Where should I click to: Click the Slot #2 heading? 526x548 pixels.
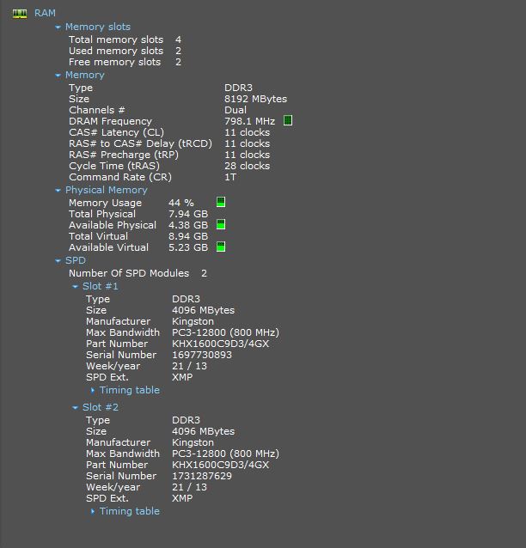coord(101,407)
